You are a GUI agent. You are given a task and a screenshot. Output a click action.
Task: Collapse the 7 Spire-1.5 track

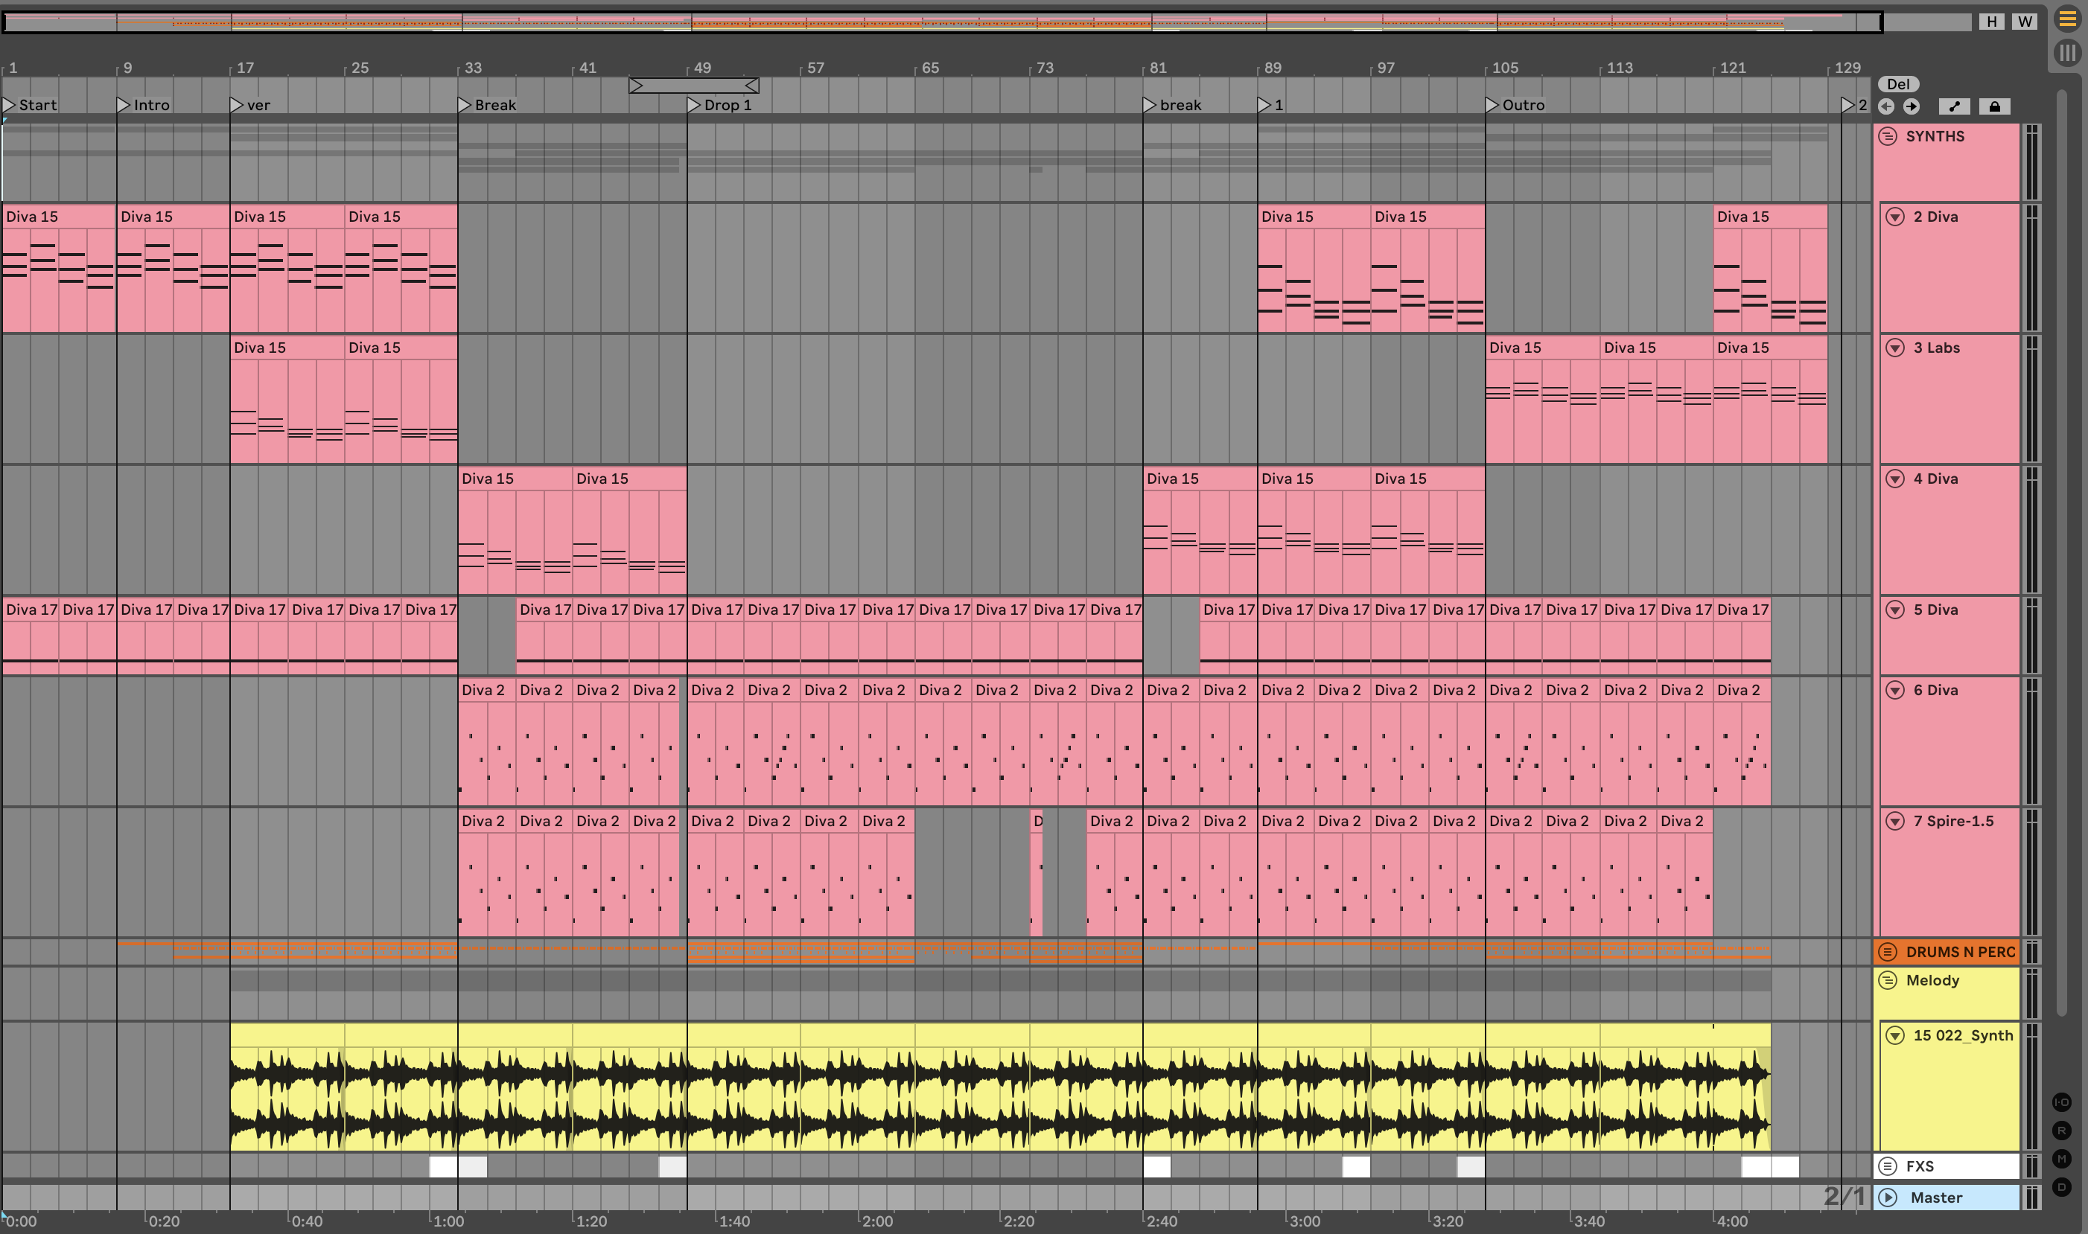tap(1895, 822)
